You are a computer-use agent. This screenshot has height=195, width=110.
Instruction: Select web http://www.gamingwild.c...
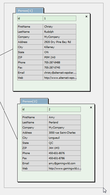[x=64, y=169]
